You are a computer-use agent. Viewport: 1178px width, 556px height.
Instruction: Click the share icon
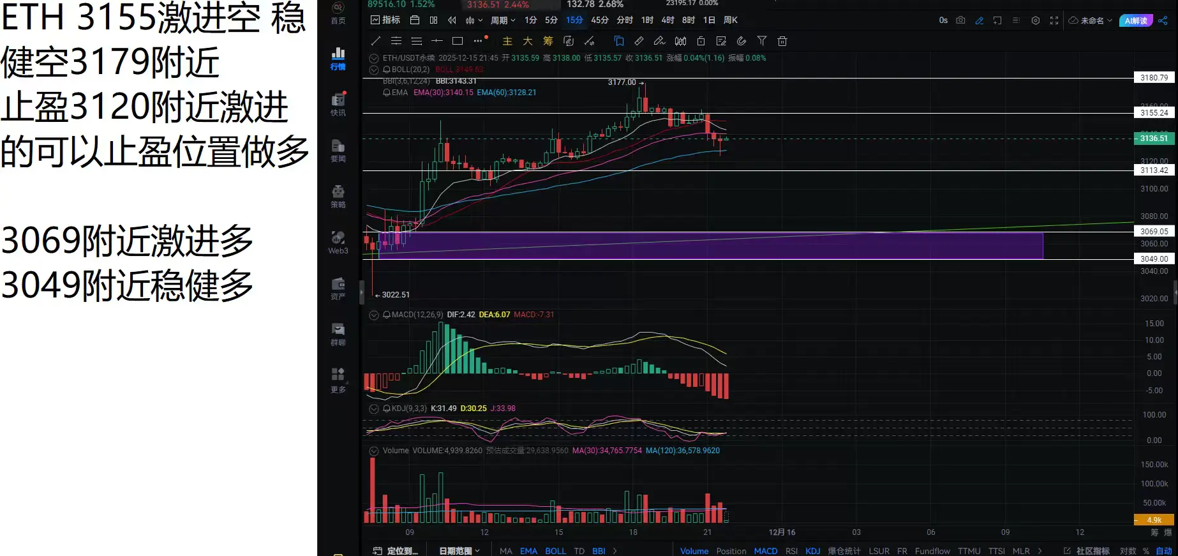1163,20
